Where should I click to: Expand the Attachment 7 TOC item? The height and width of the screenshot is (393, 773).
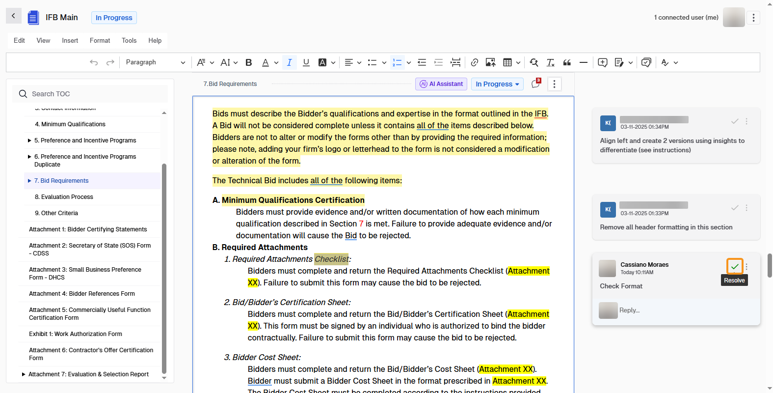[x=24, y=374]
